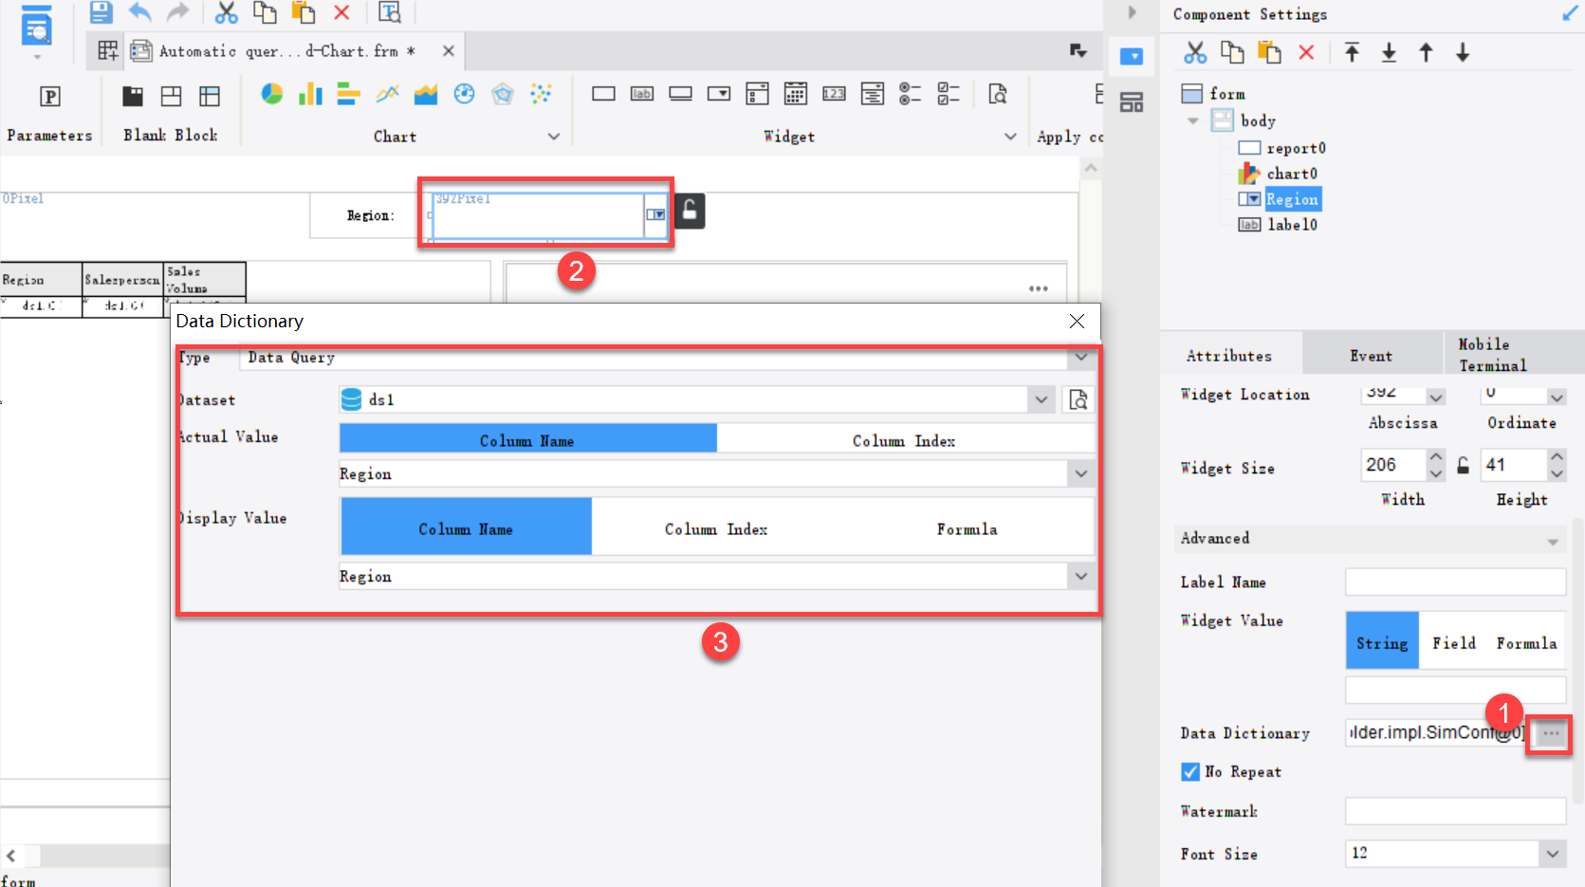Insert a line chart from Chart group
Viewport: 1585px width, 887px height.
[x=387, y=94]
